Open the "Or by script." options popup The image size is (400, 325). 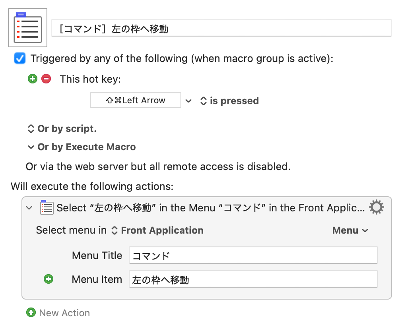[62, 129]
